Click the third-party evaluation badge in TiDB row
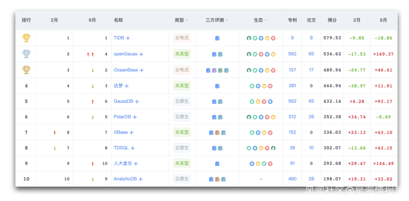Screen dimensions: 409x201 coord(217,38)
